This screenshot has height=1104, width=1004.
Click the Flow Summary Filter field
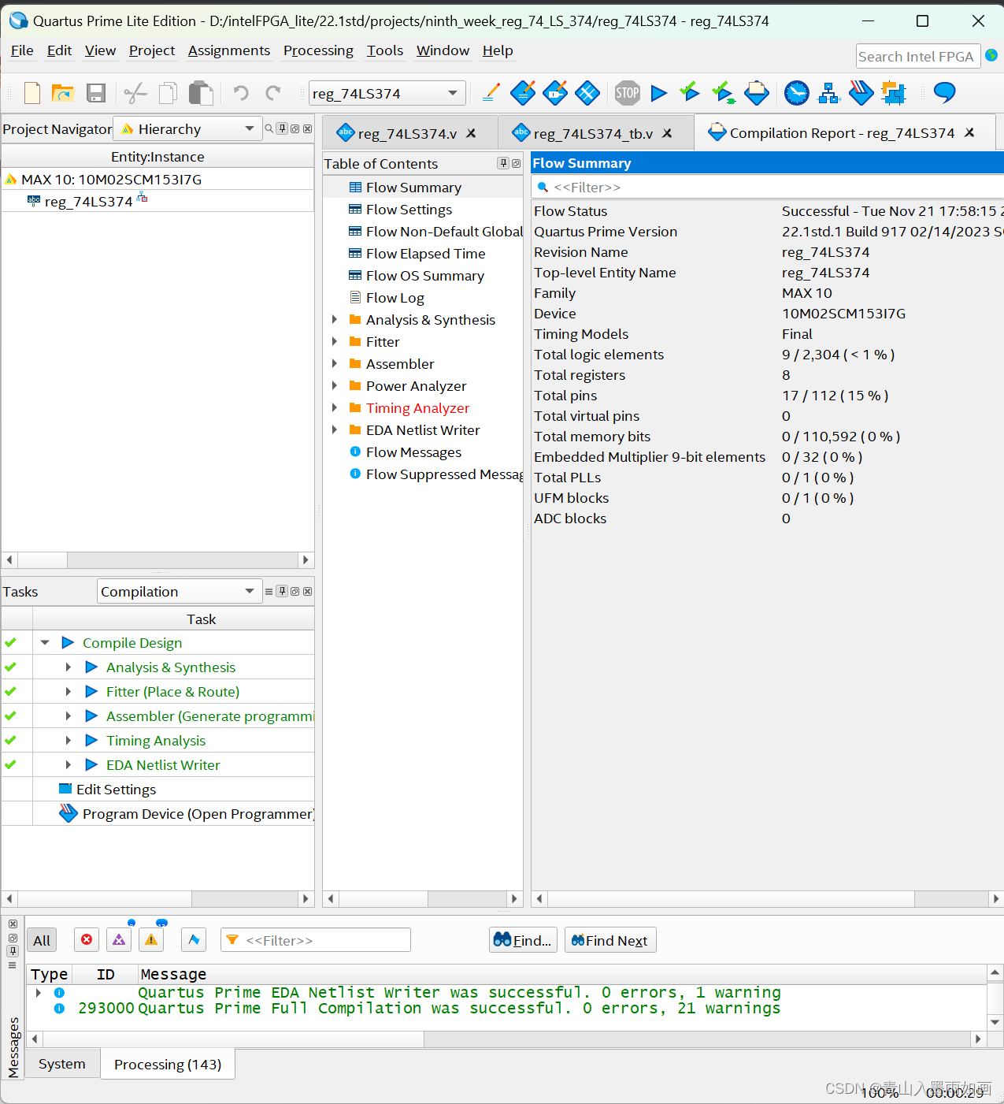[x=768, y=187]
